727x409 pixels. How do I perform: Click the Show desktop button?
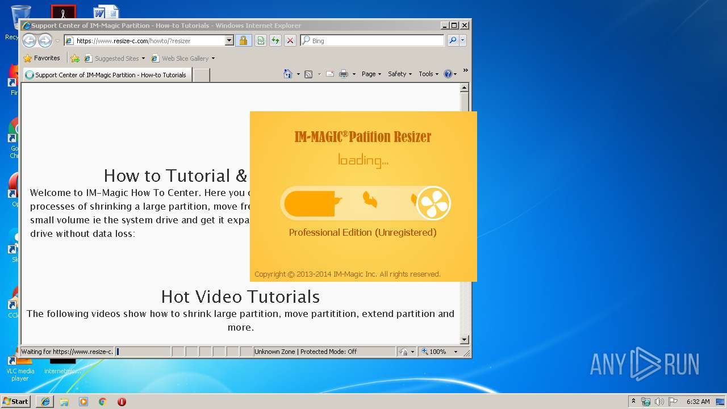(721, 402)
